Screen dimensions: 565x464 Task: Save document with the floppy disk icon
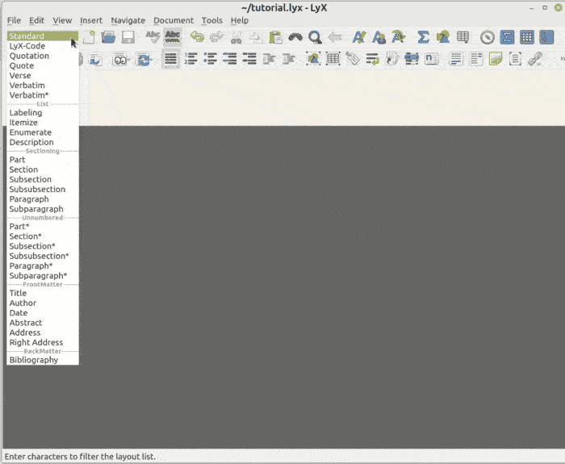click(x=128, y=37)
